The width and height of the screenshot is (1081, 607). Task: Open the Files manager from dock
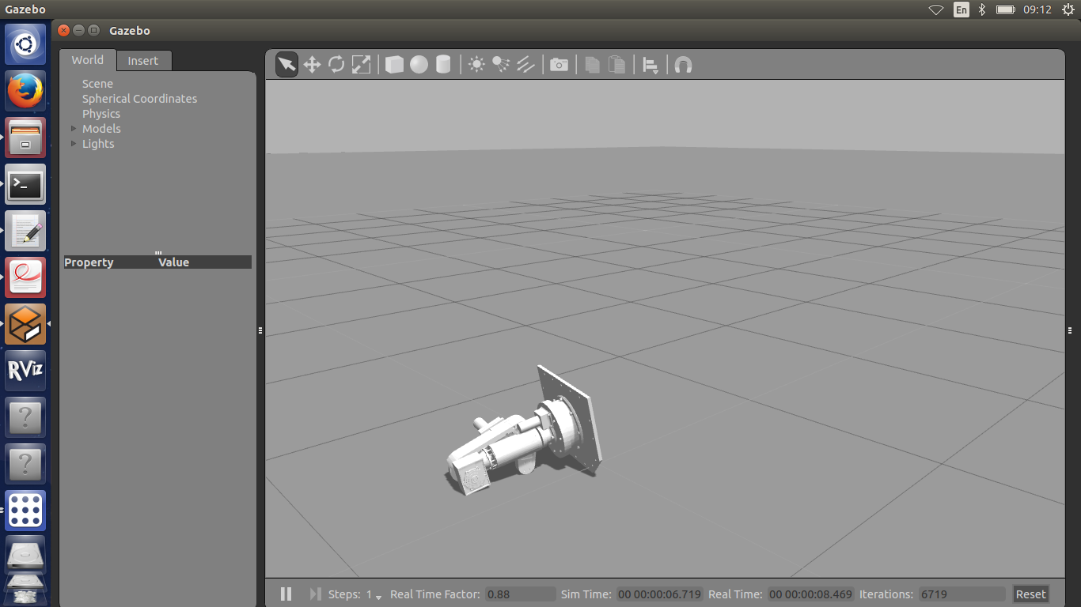[25, 138]
